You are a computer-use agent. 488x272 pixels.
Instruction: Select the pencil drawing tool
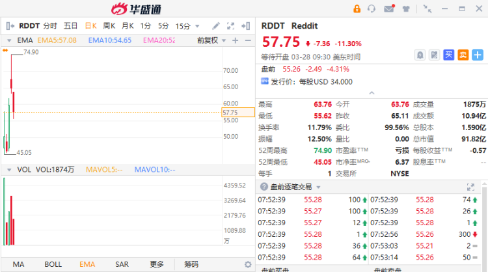216,26
